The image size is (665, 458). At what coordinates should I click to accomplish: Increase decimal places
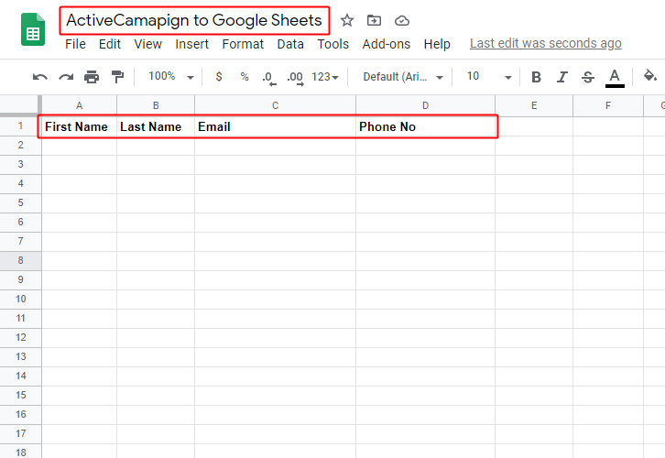(295, 78)
